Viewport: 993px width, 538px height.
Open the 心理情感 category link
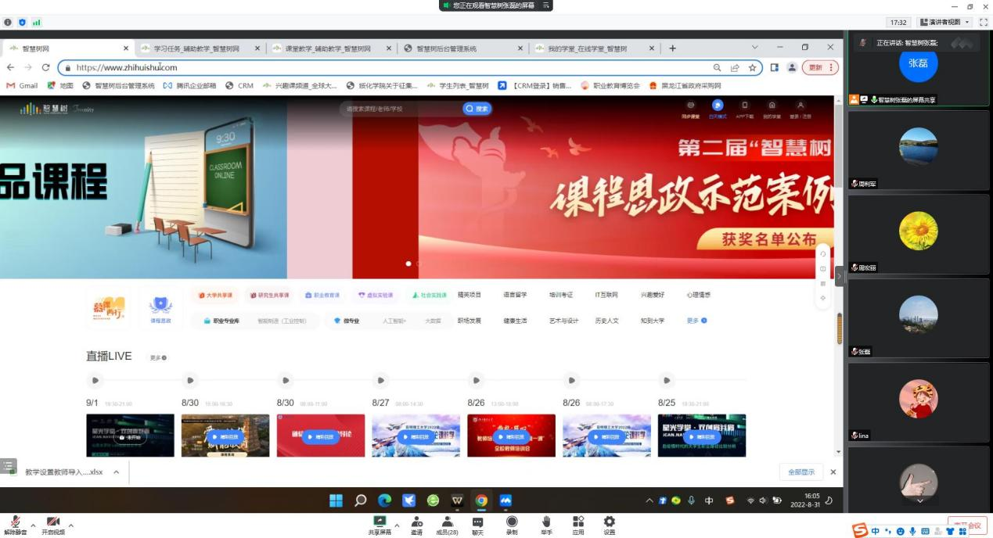click(x=699, y=295)
